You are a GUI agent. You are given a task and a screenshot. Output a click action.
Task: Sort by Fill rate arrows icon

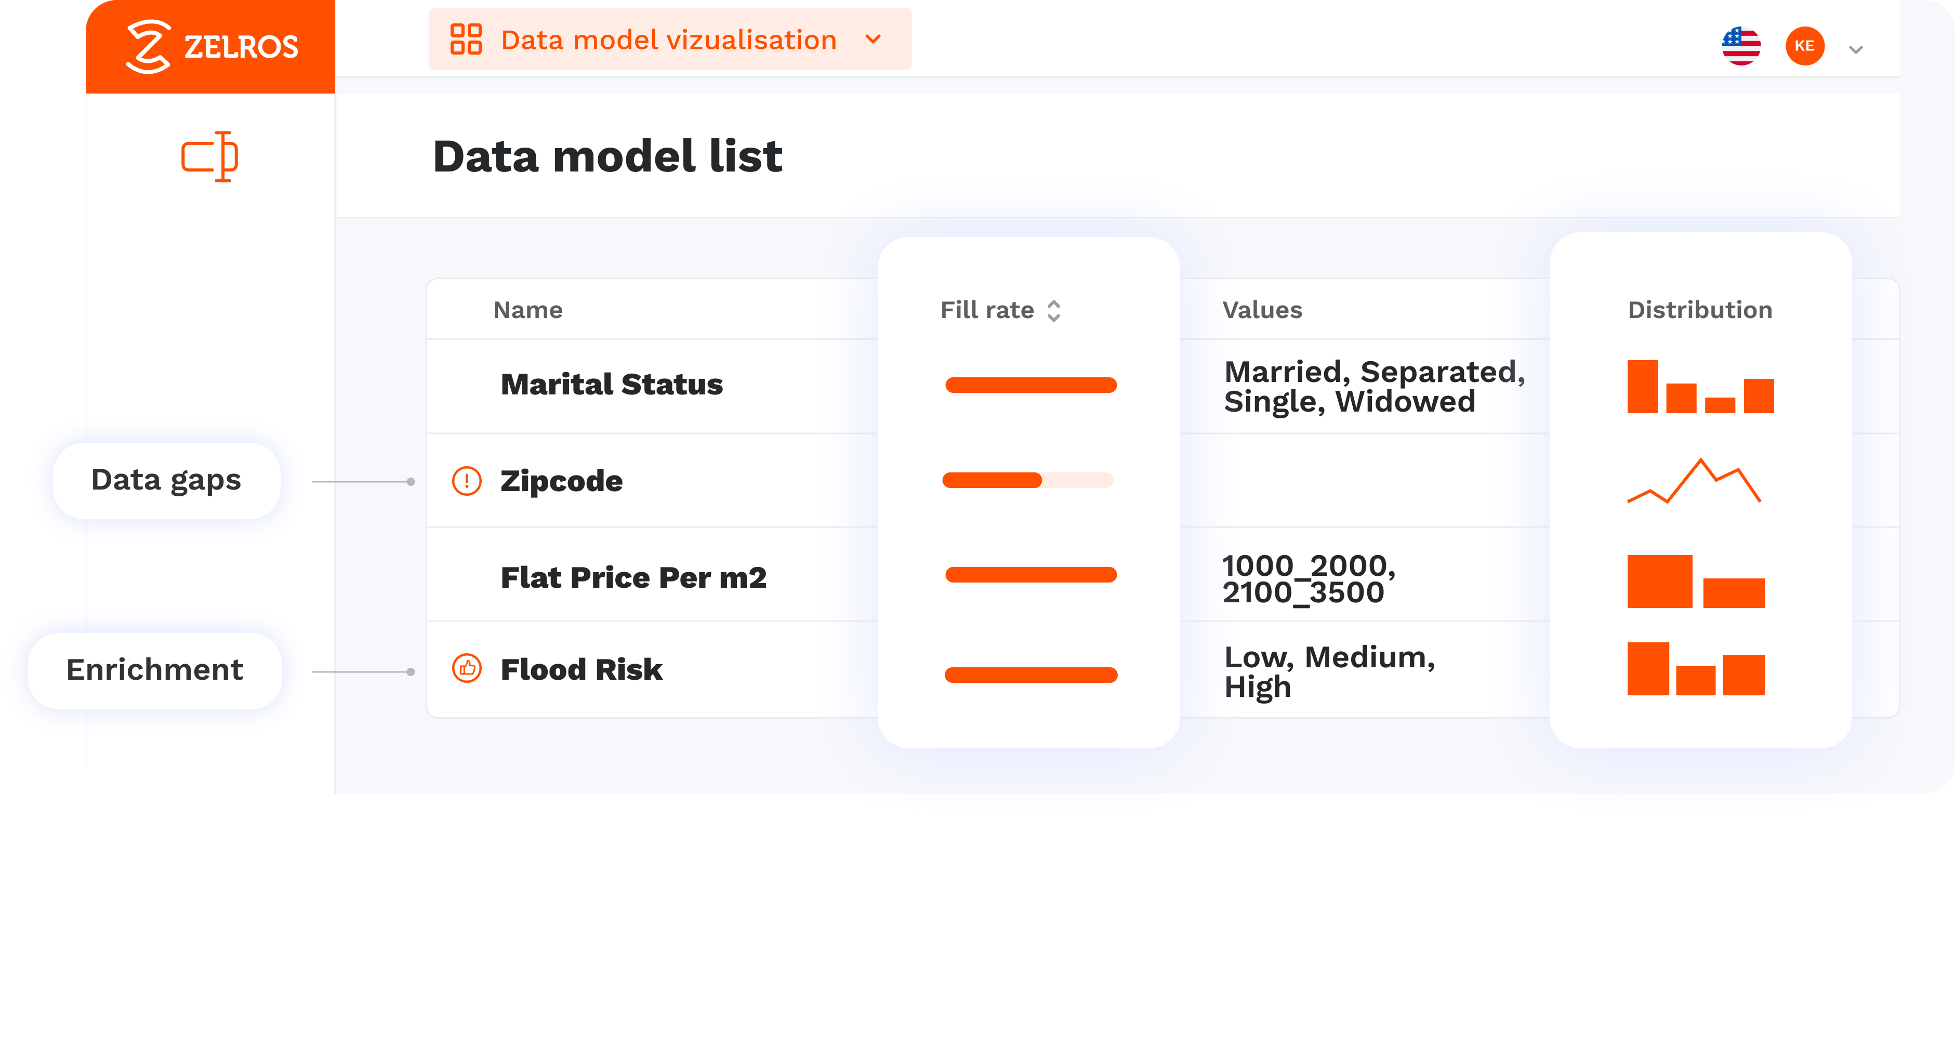(1053, 310)
